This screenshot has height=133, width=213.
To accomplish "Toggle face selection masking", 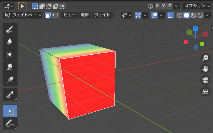I will (x=48, y=15).
